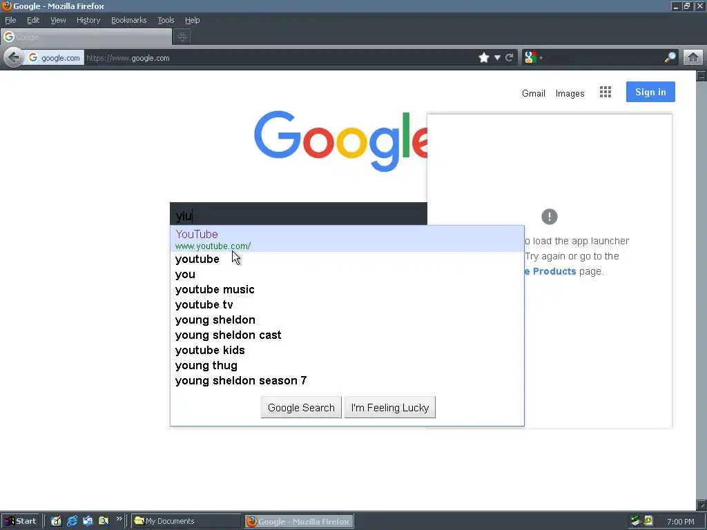Go back using the browser back arrow
707x530 pixels.
click(x=14, y=58)
